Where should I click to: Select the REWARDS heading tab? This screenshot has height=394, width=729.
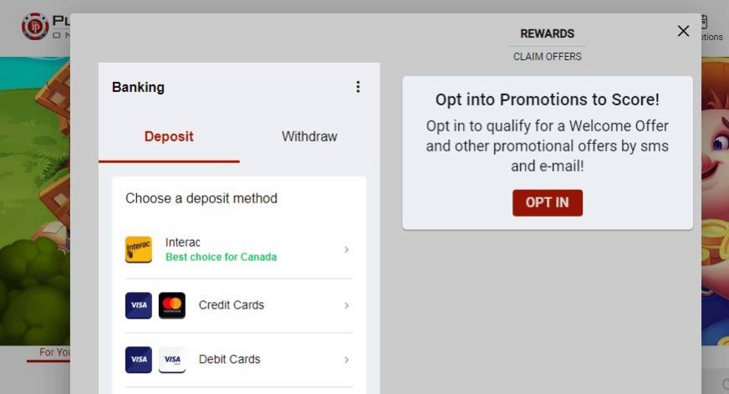coord(548,33)
